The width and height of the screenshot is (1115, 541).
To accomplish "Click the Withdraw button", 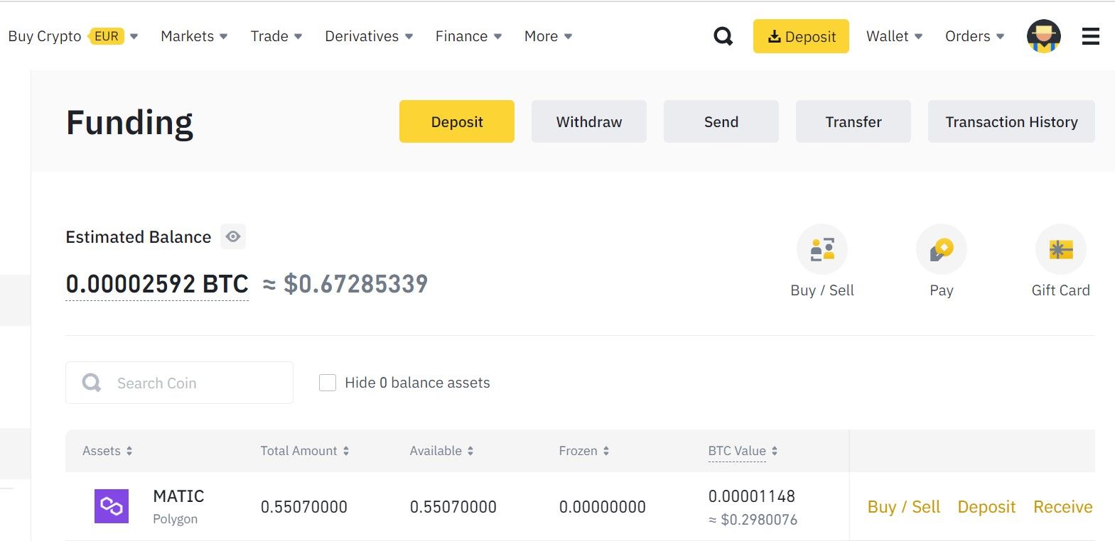I will pos(588,121).
